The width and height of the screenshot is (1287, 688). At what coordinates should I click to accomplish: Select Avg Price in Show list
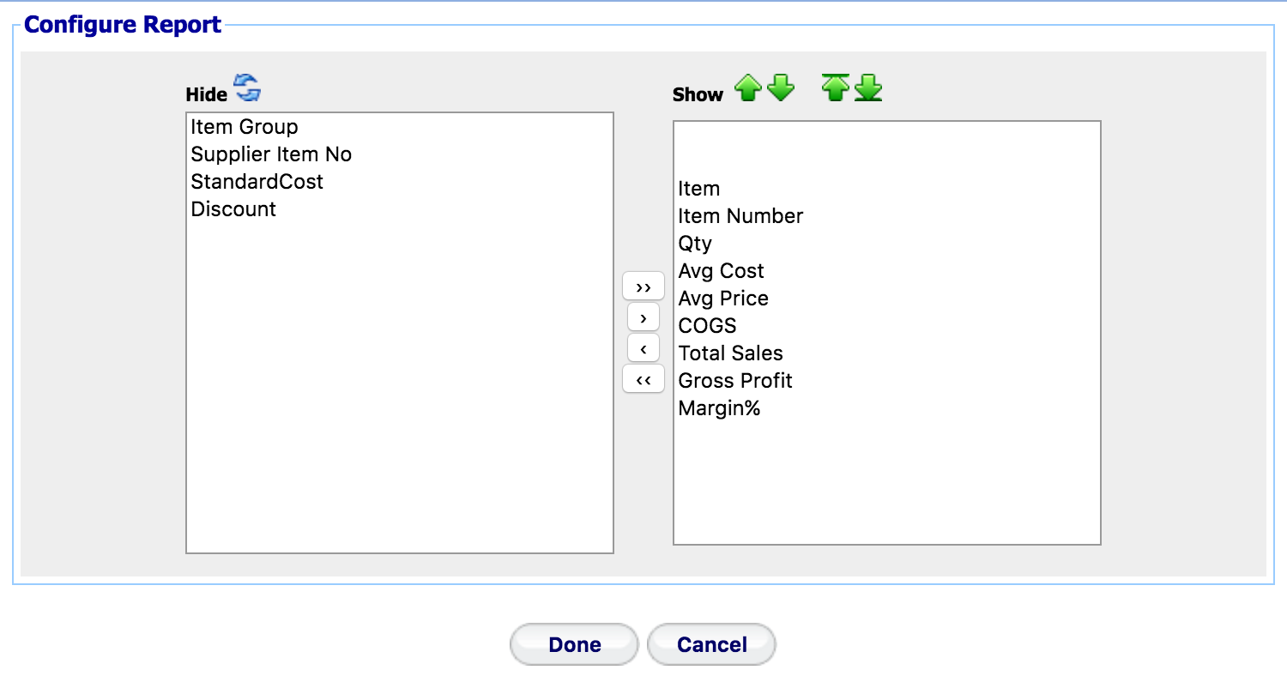coord(887,299)
